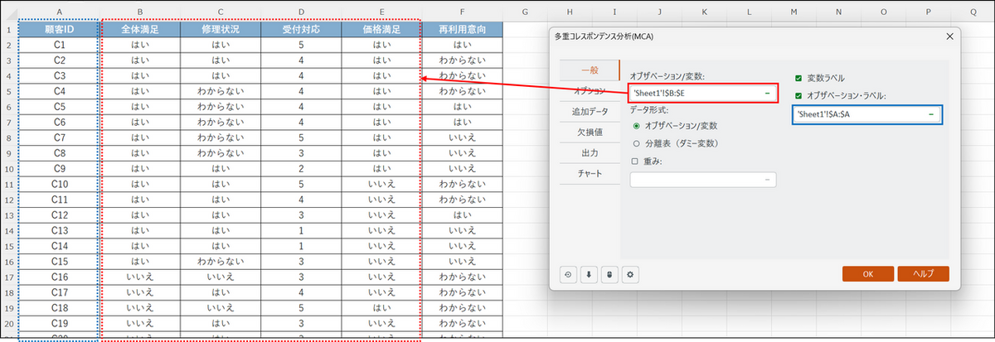Open the 欠損値 tab
This screenshot has width=995, height=342.
(589, 132)
